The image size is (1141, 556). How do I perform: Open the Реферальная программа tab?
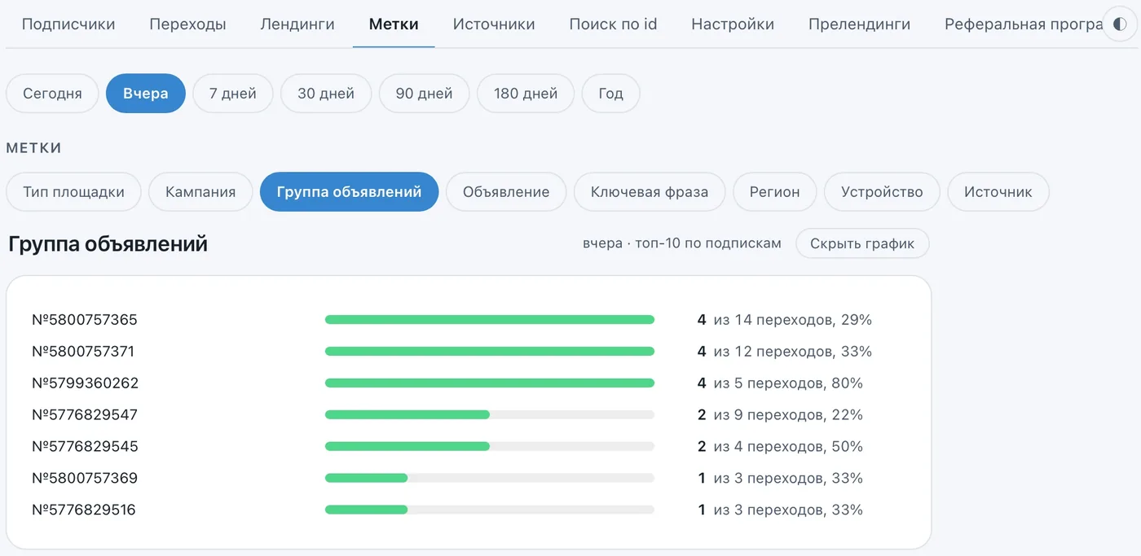coord(1023,24)
